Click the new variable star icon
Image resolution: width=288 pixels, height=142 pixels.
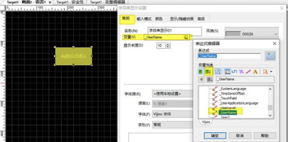(x=202, y=79)
